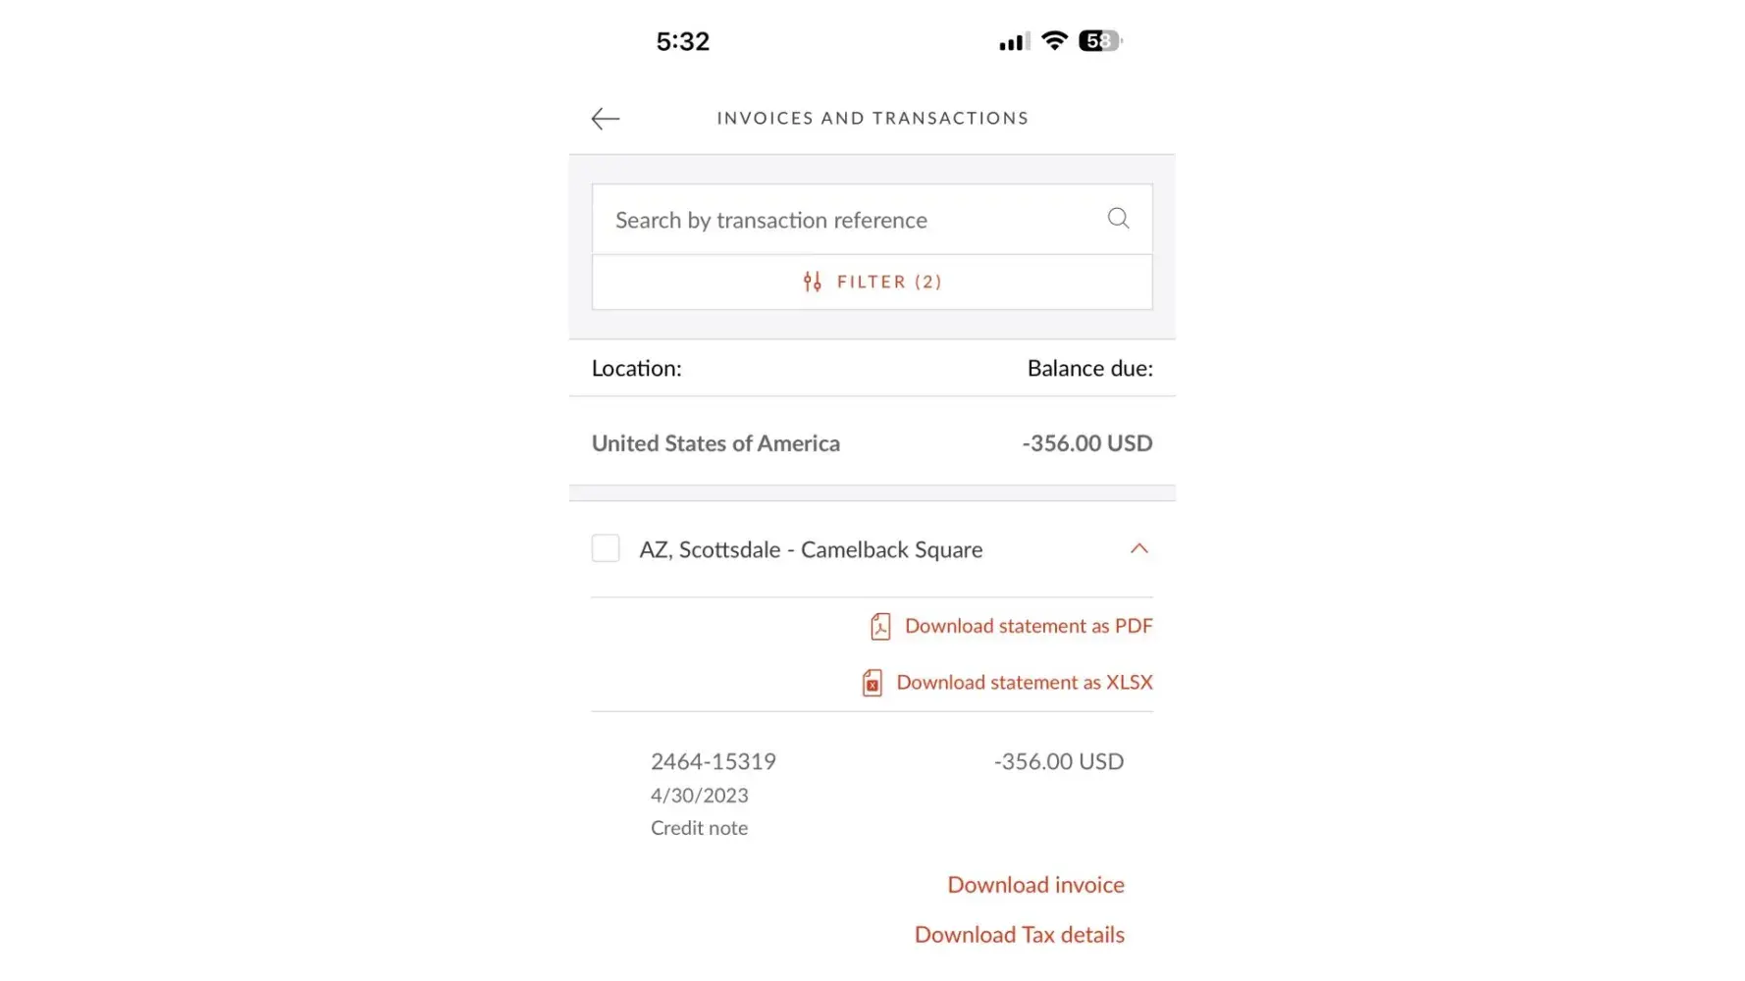Tap the XLSX spreadsheet file icon

click(872, 683)
